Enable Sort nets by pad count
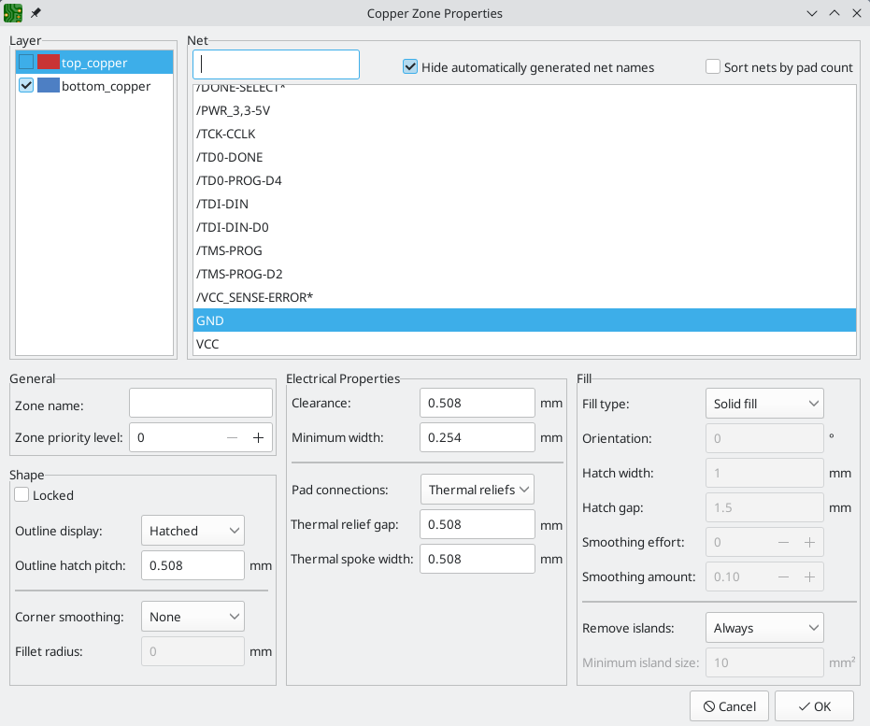 click(x=713, y=67)
